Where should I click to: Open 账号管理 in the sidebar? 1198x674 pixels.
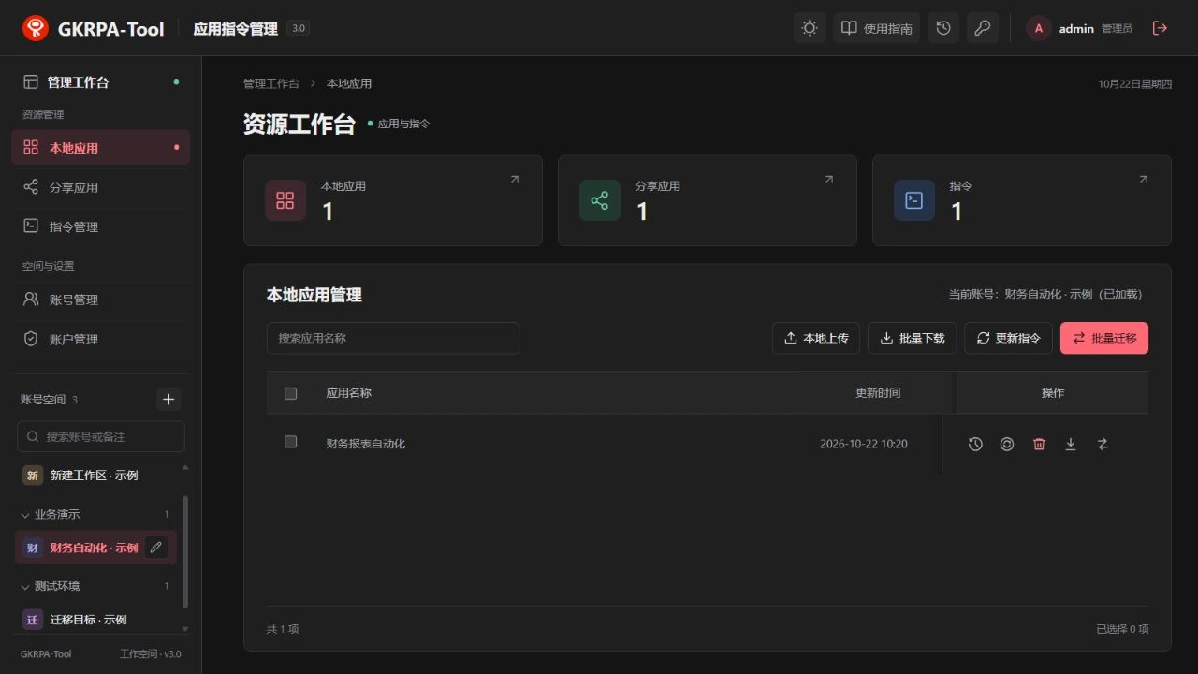point(101,300)
